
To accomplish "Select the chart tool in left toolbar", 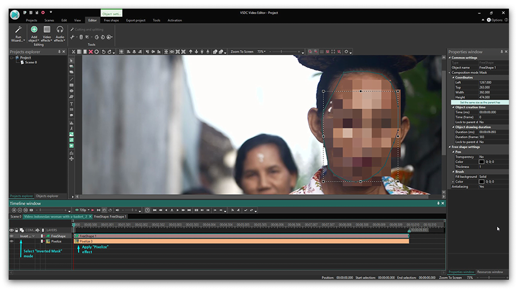I will pos(71,122).
